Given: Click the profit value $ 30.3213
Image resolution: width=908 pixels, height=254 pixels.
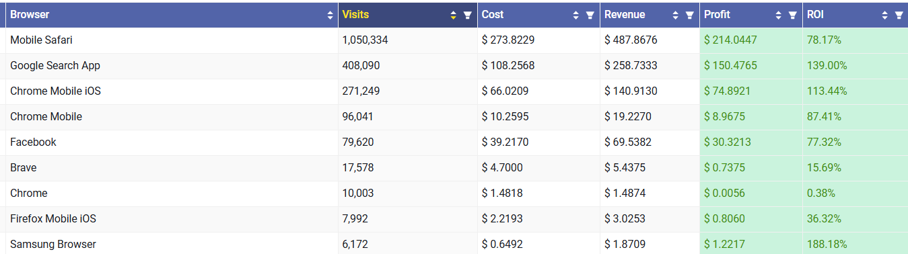Looking at the screenshot, I should tap(728, 142).
